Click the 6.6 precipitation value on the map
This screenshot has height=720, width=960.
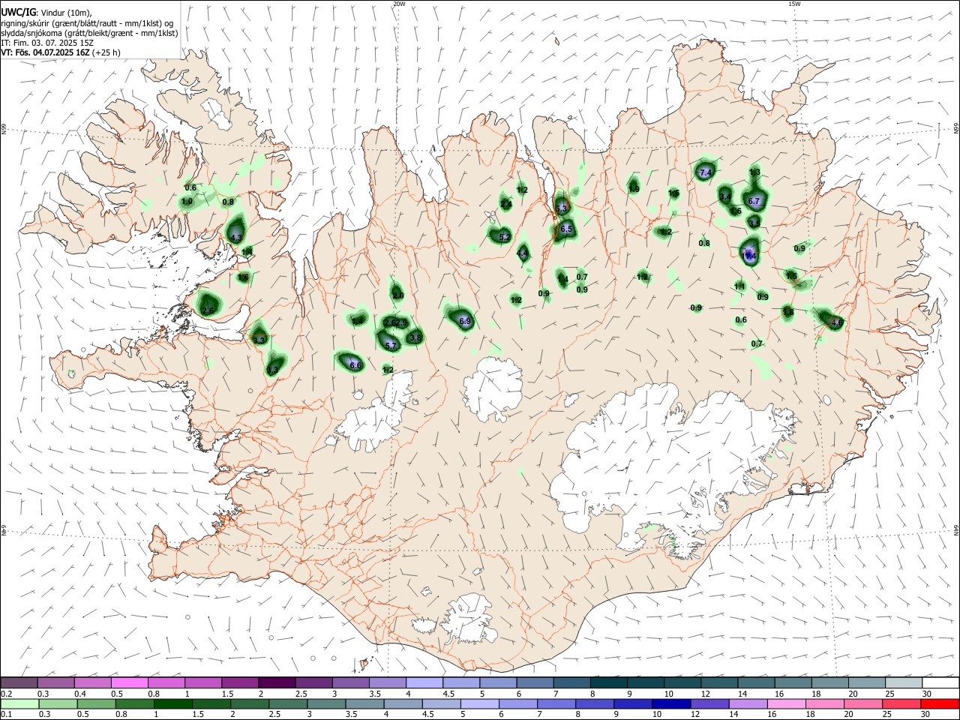pos(356,365)
